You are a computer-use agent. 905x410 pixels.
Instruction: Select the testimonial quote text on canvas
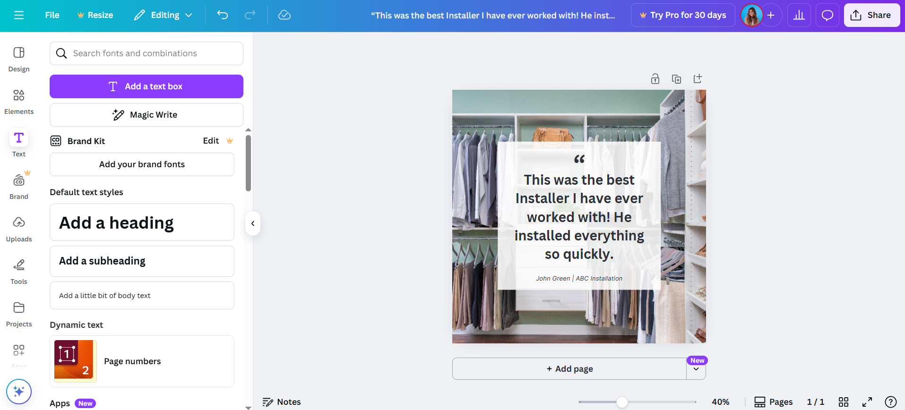(x=579, y=217)
